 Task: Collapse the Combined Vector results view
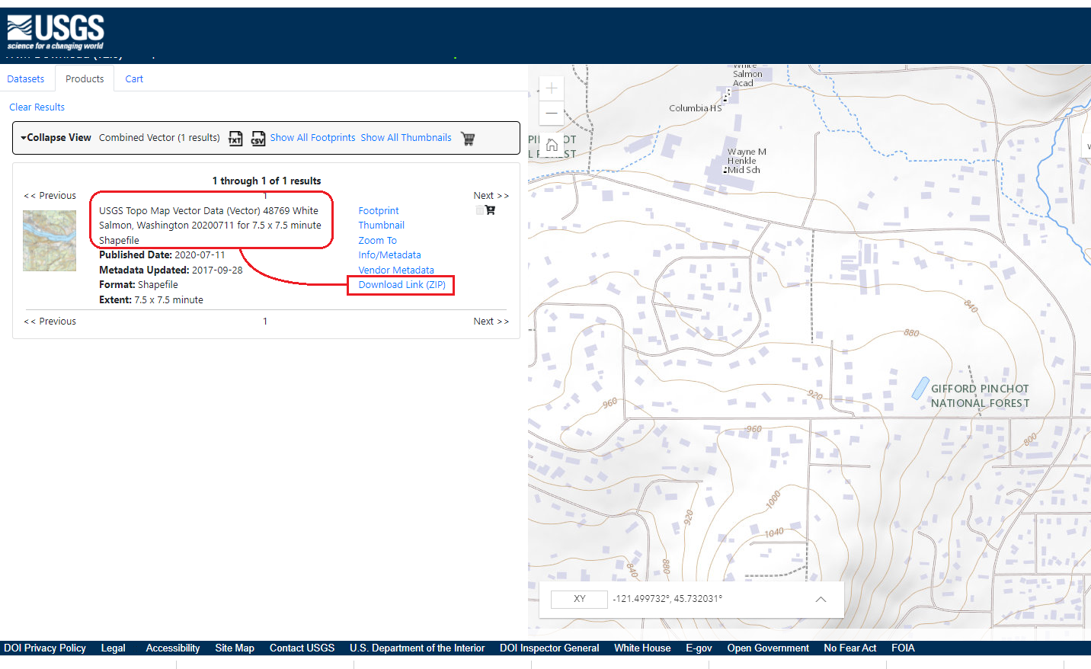(56, 137)
